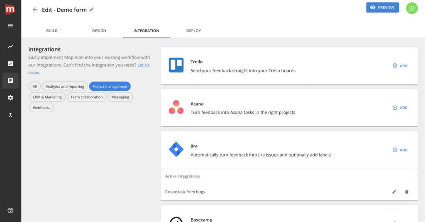The image size is (425, 222).
Task: Select the Integration tab
Action: point(147,31)
